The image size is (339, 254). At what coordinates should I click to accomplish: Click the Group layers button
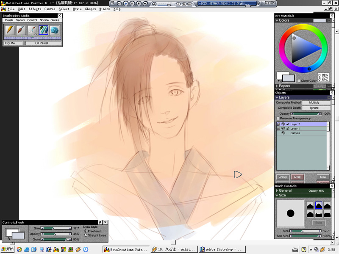tap(283, 177)
